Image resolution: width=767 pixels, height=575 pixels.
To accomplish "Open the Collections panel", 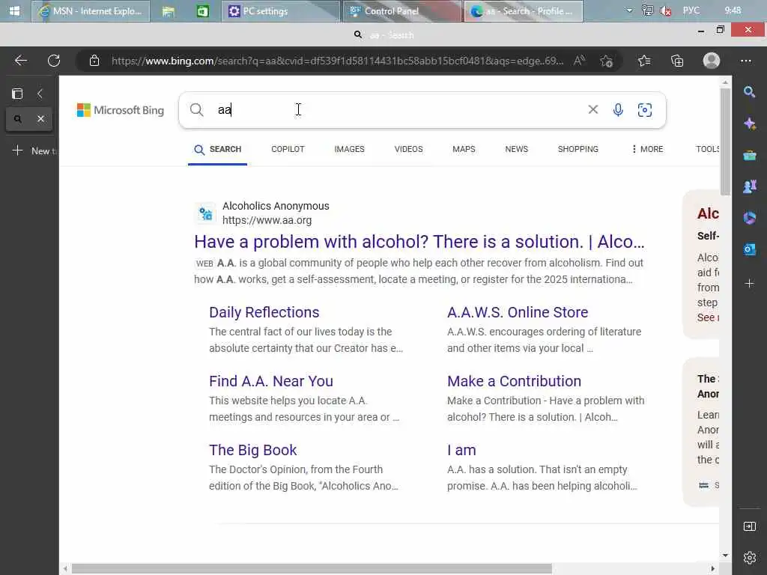I will (677, 61).
